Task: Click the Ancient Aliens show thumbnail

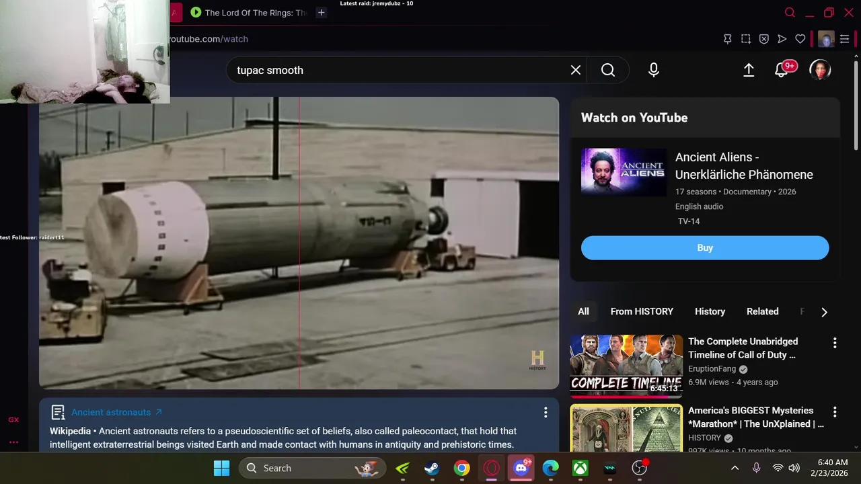Action: tap(624, 172)
